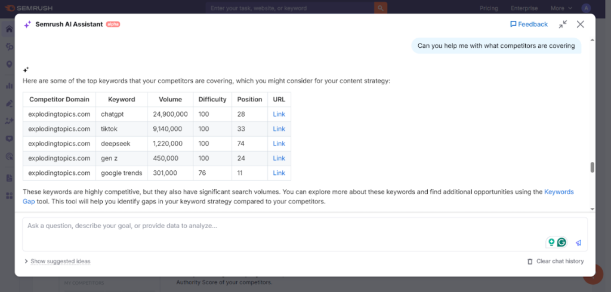611x292 pixels.
Task: Click the position value 74
Action: pos(241,143)
